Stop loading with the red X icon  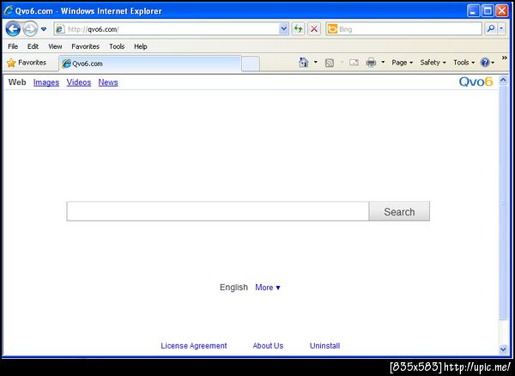pyautogui.click(x=314, y=29)
